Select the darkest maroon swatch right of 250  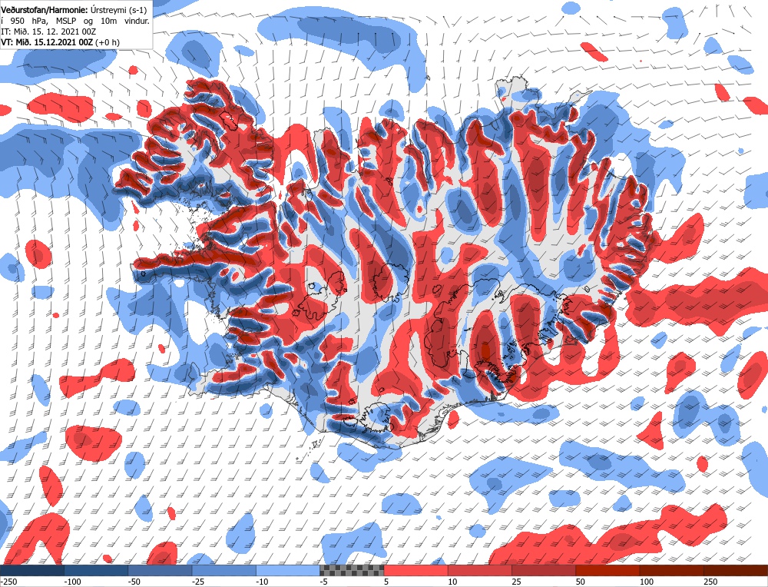click(736, 570)
